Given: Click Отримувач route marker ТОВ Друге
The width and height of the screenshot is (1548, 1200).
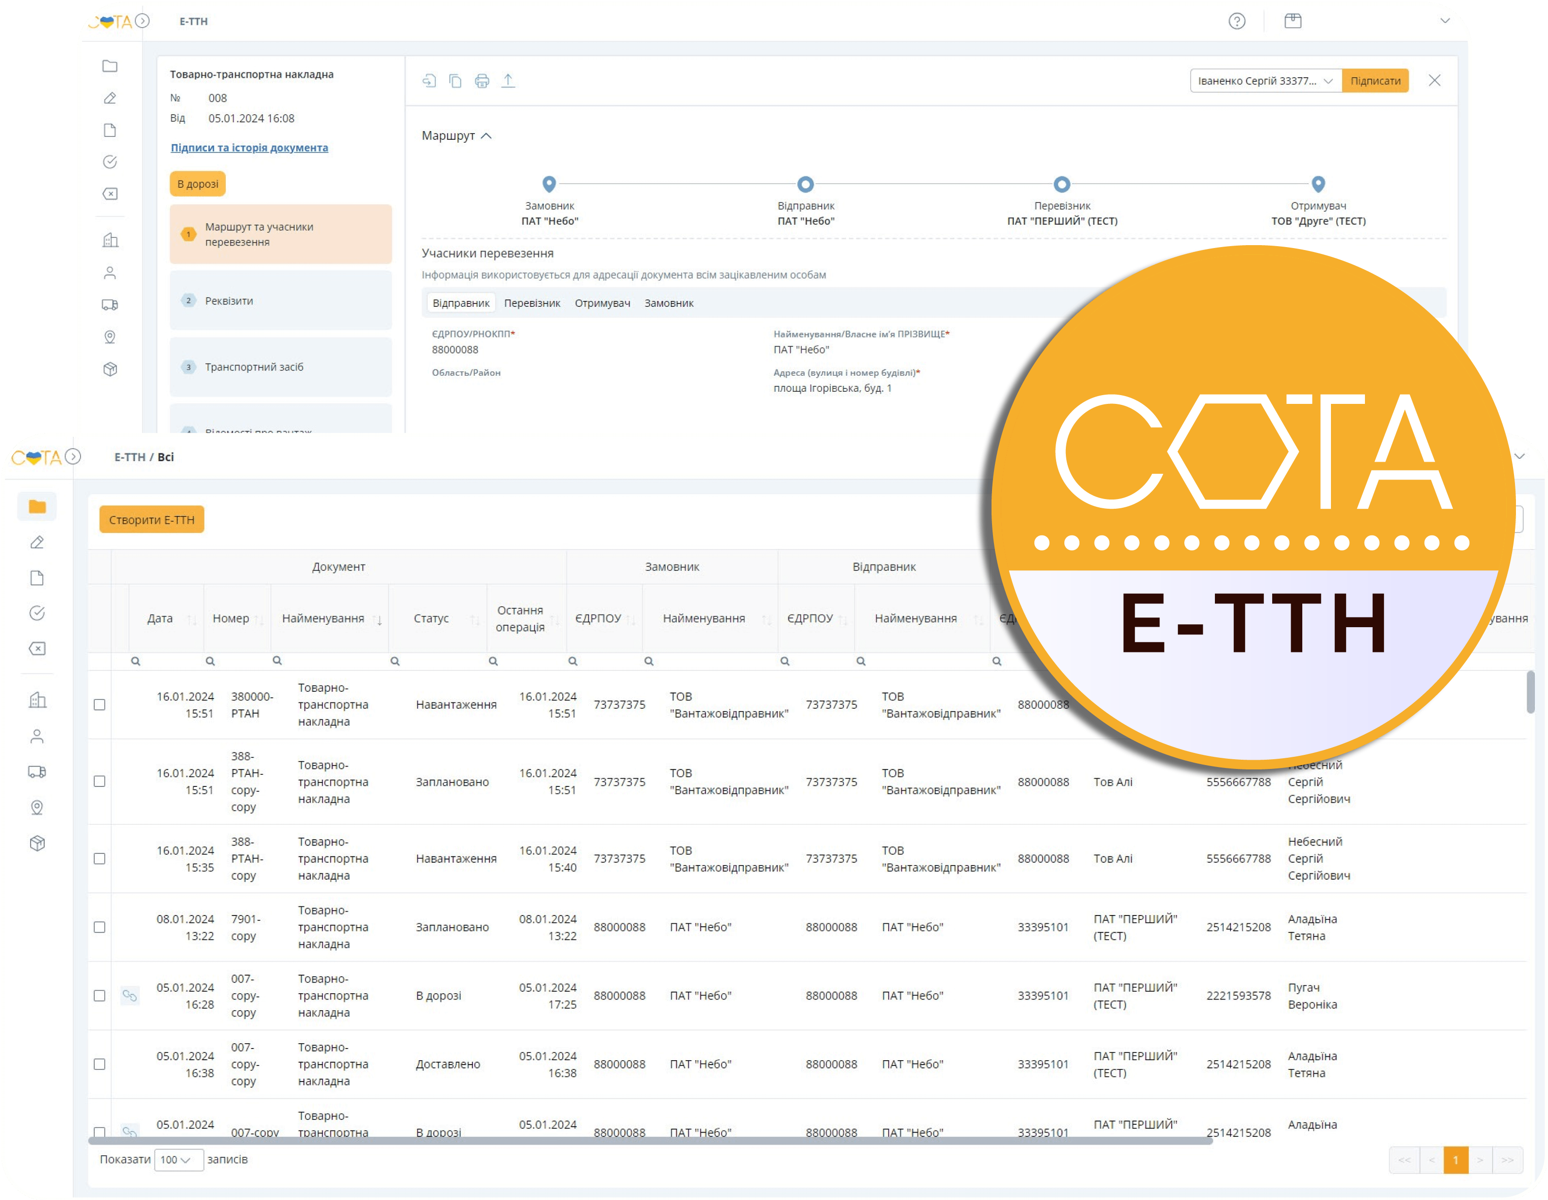Looking at the screenshot, I should 1318,184.
